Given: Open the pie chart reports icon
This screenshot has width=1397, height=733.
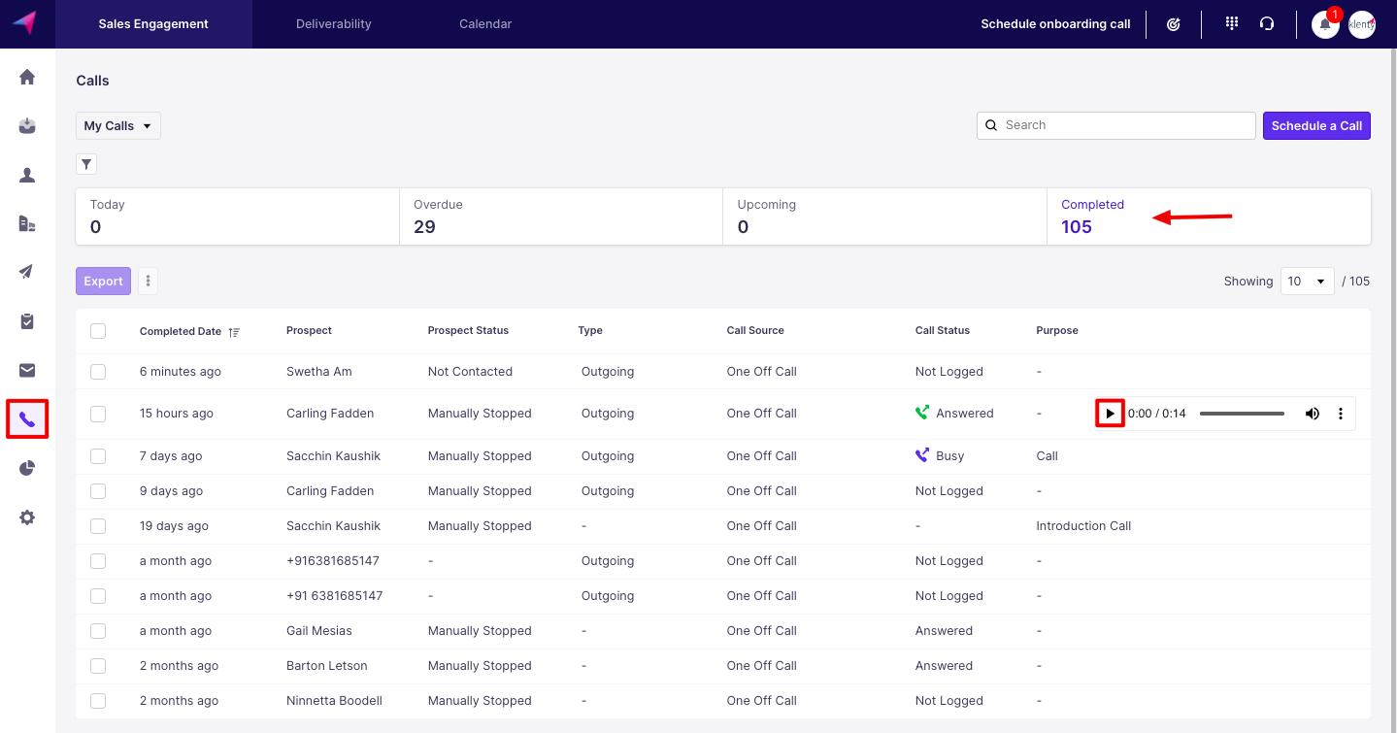Looking at the screenshot, I should point(27,469).
